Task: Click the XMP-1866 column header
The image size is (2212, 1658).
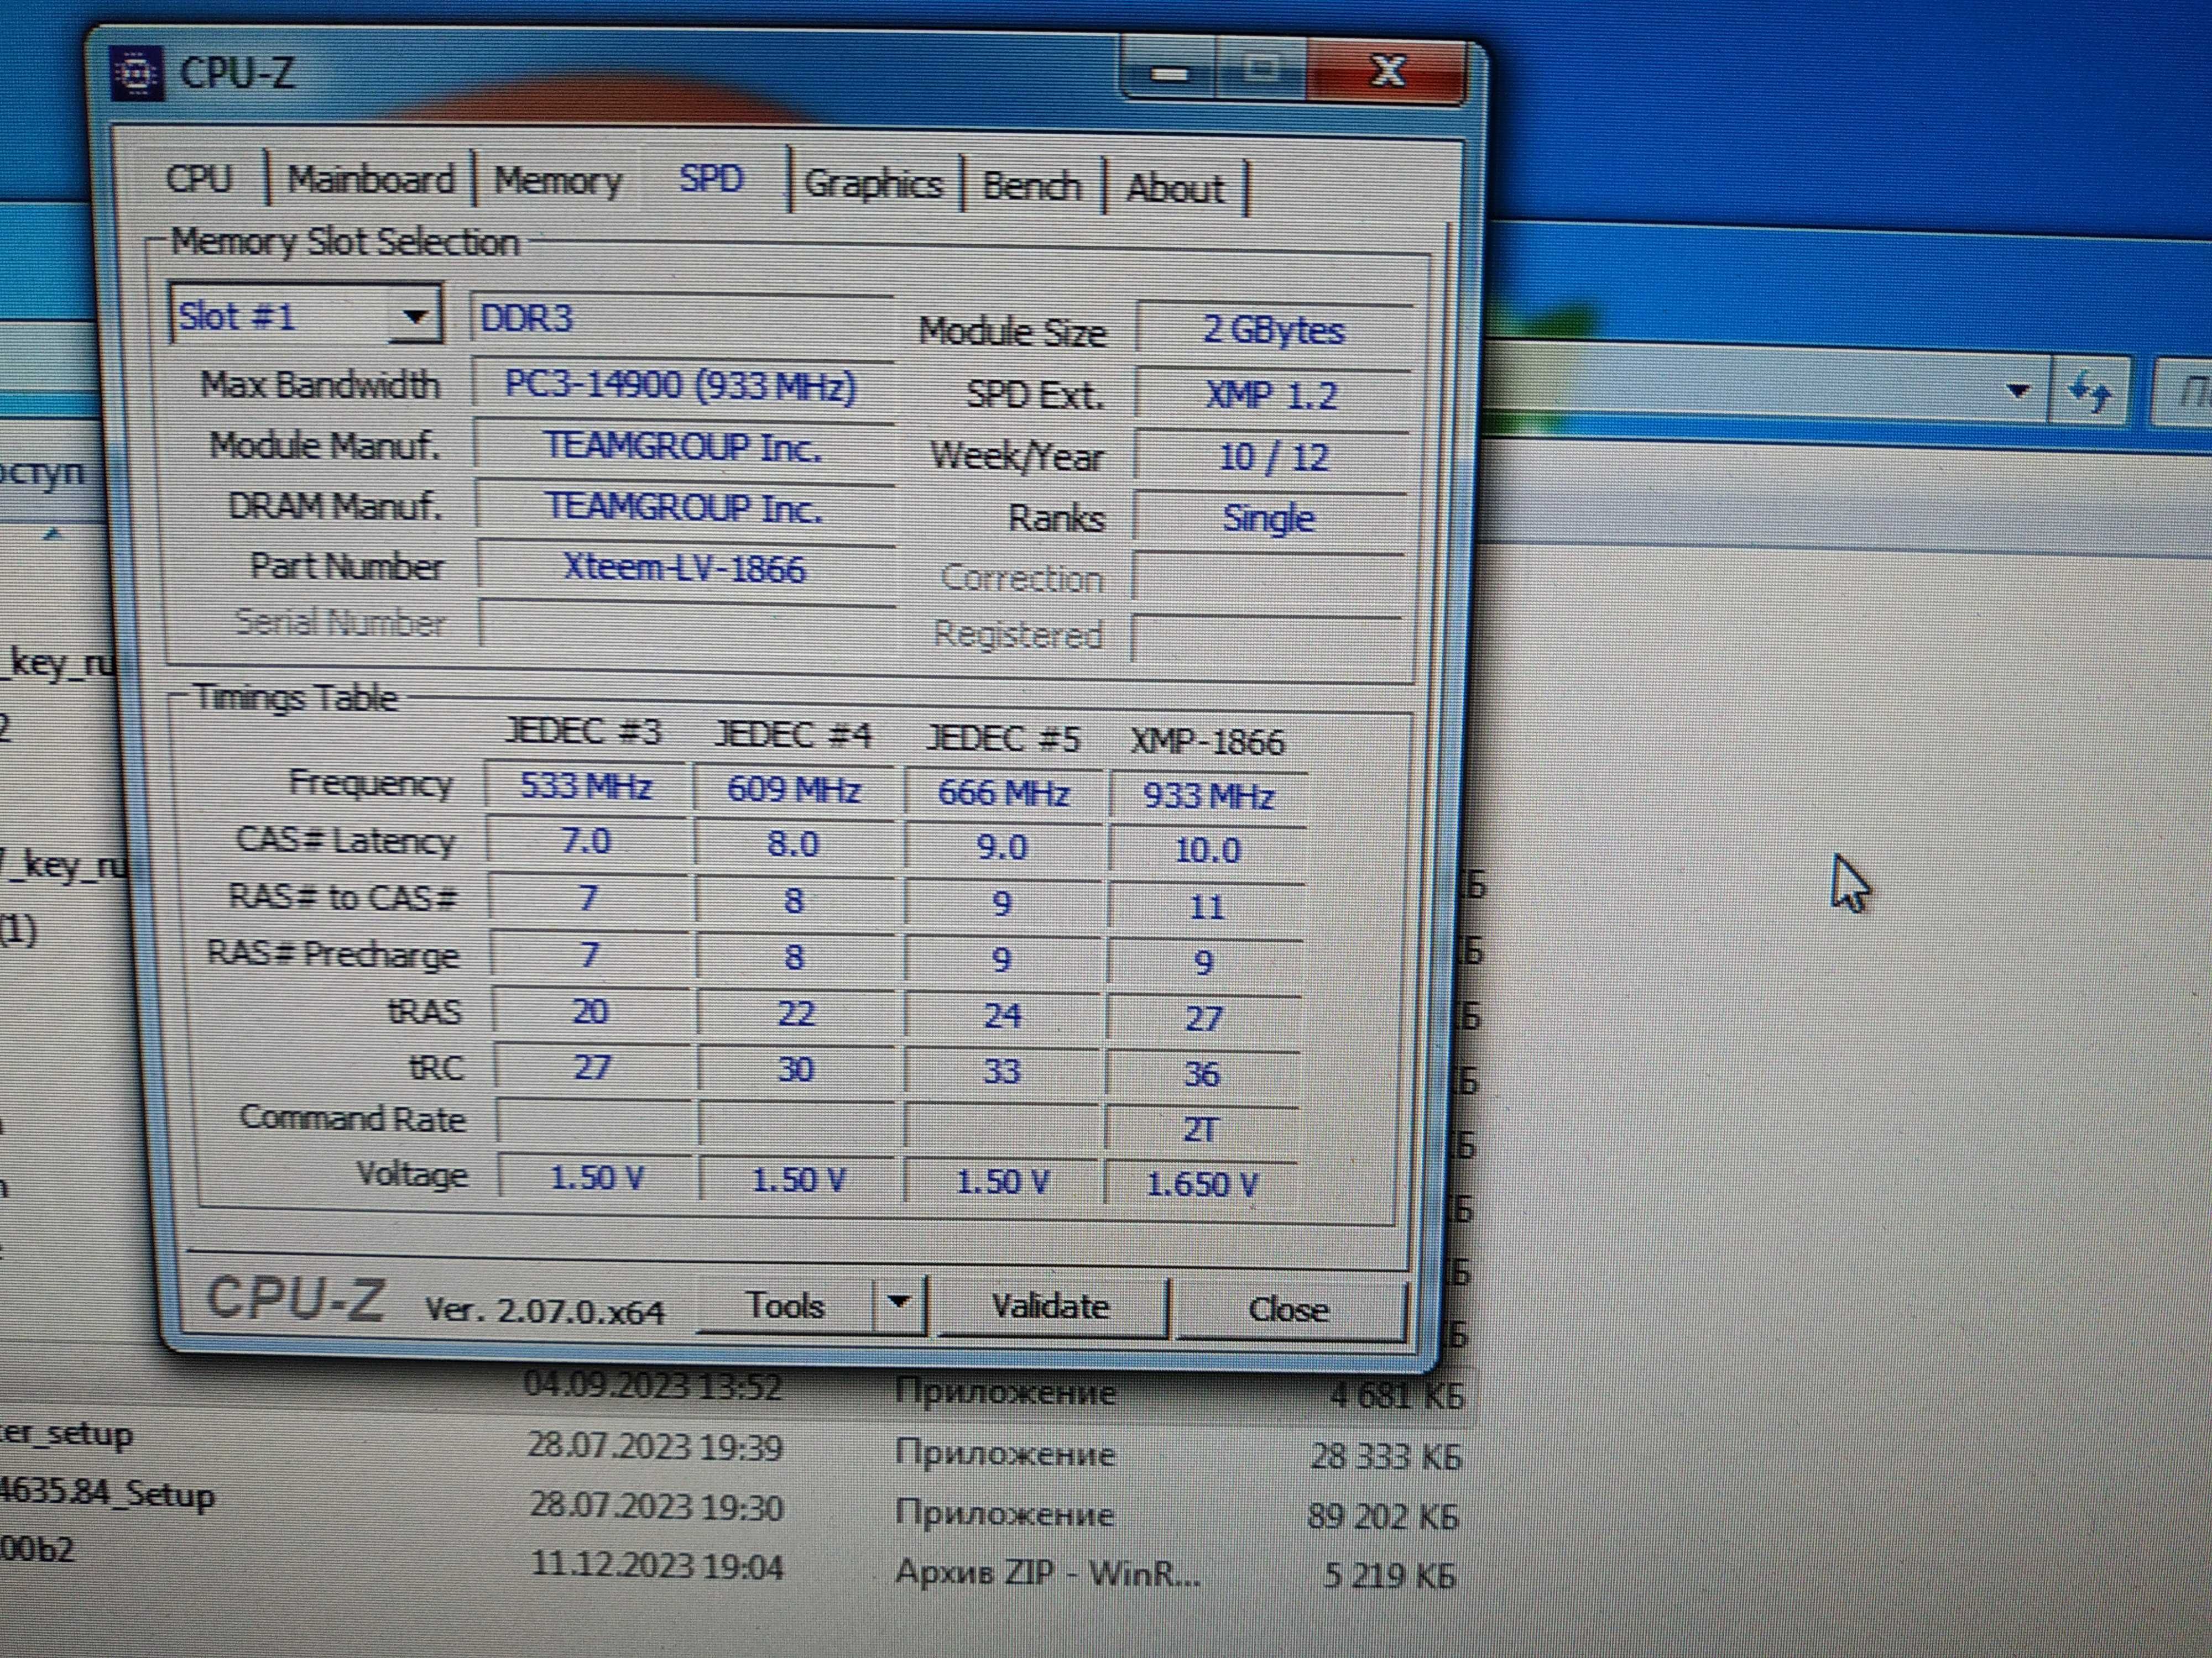Action: 1207,743
